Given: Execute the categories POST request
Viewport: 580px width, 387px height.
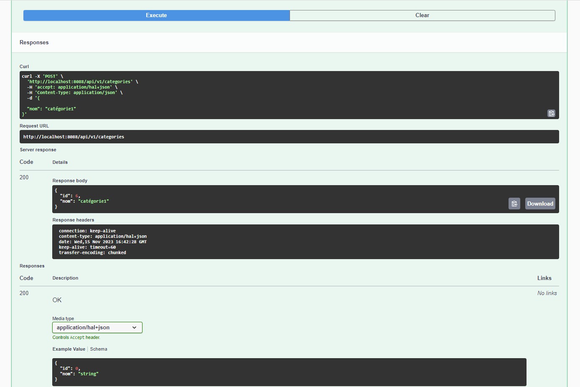Looking at the screenshot, I should point(156,15).
